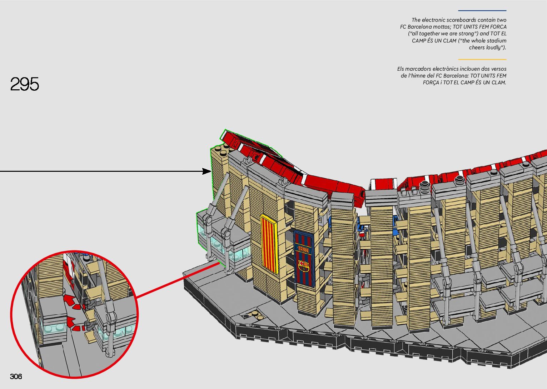547x389 pixels.
Task: Click the yellow divider line between paragraphs
Action: click(482, 59)
